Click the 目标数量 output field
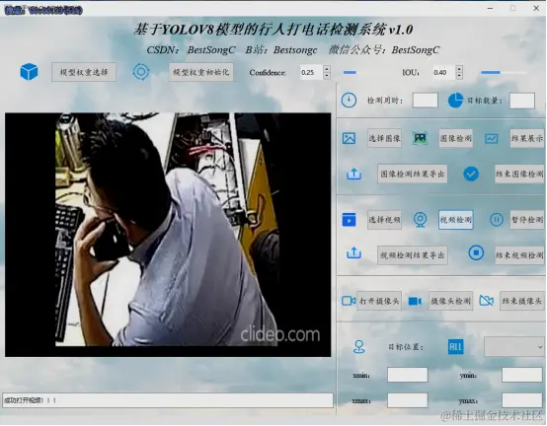The image size is (547, 426). coord(522,101)
